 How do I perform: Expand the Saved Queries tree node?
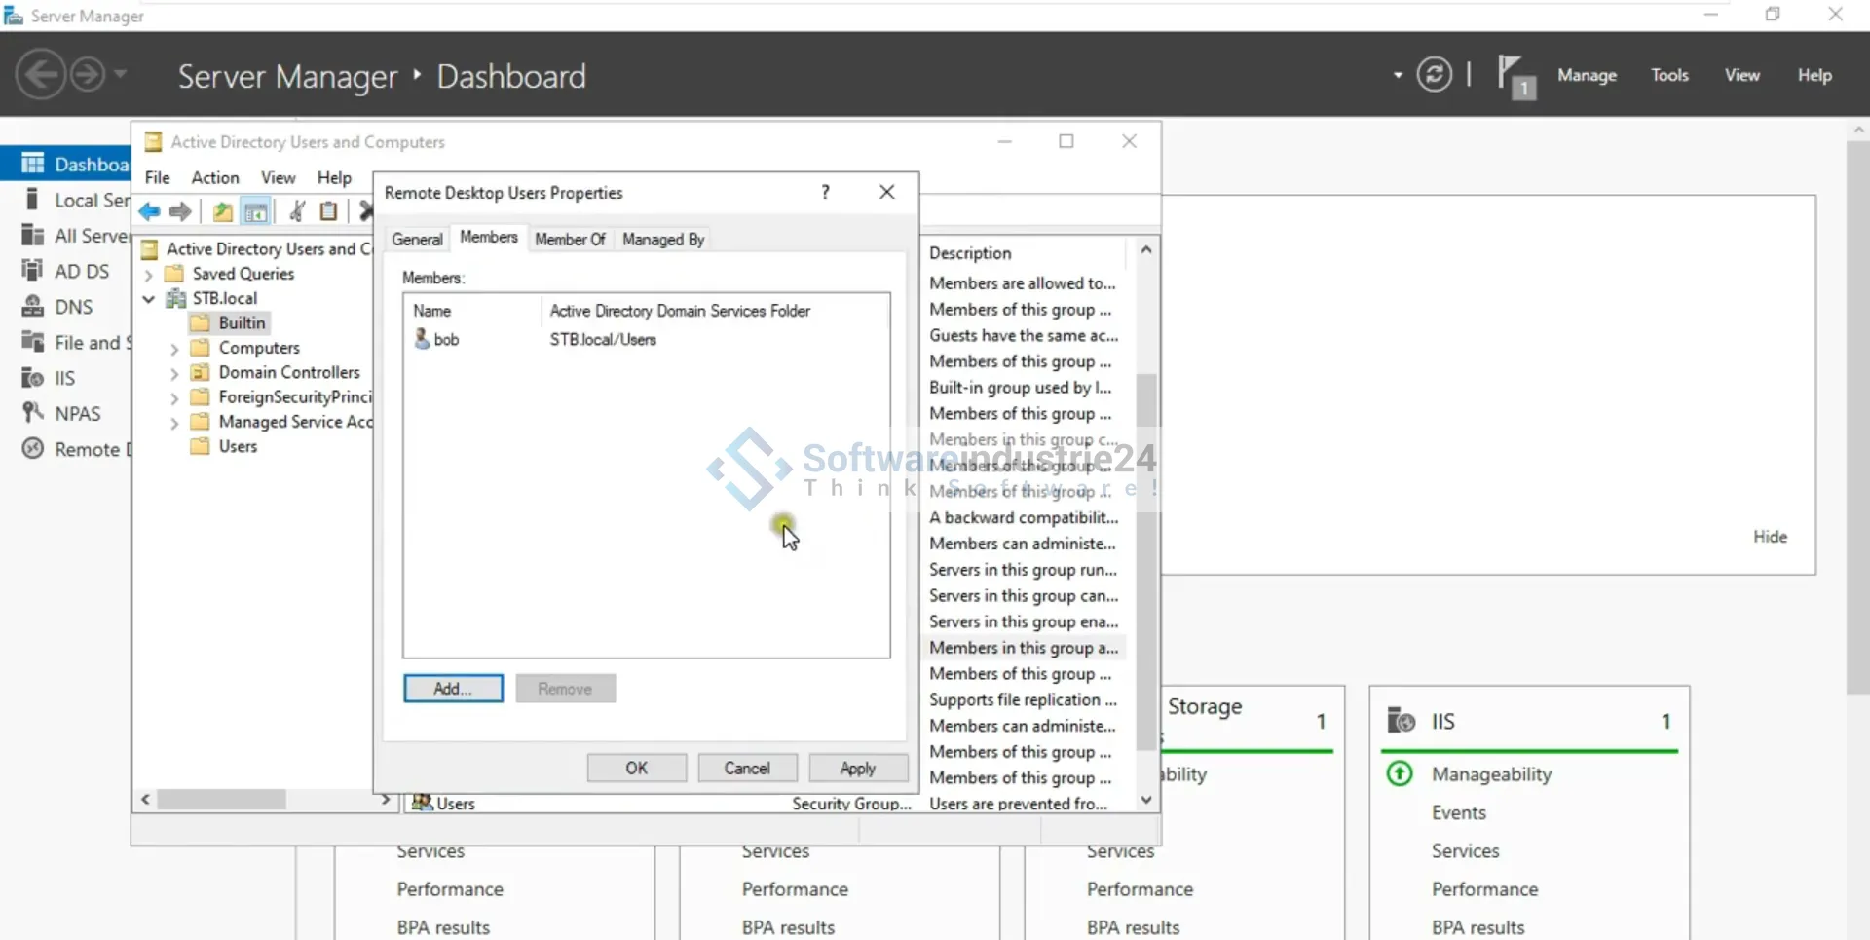click(149, 275)
